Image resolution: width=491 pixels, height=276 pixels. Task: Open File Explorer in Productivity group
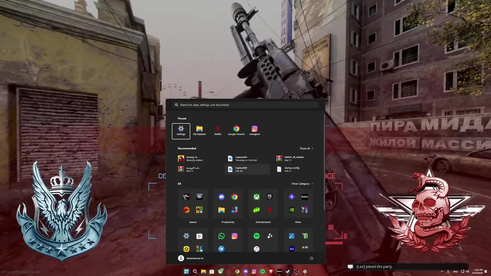click(x=221, y=210)
